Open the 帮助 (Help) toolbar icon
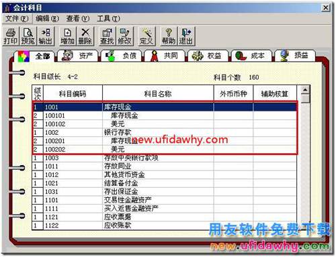Viewport: 336px width, 257px height. click(169, 36)
